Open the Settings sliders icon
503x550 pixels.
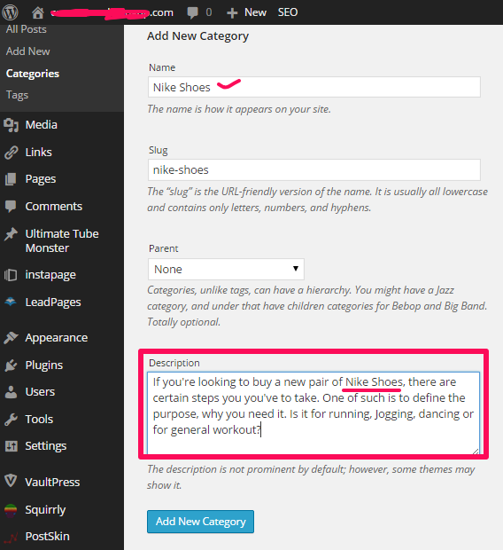tap(11, 446)
